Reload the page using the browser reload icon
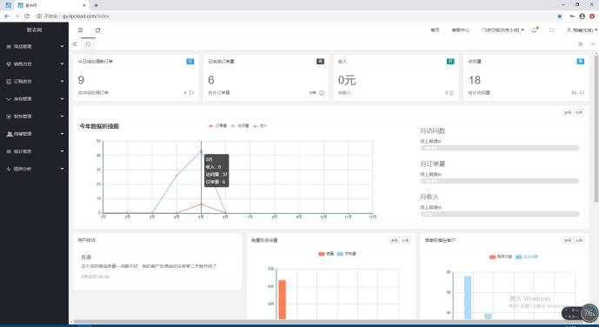Image resolution: width=599 pixels, height=327 pixels. click(27, 16)
